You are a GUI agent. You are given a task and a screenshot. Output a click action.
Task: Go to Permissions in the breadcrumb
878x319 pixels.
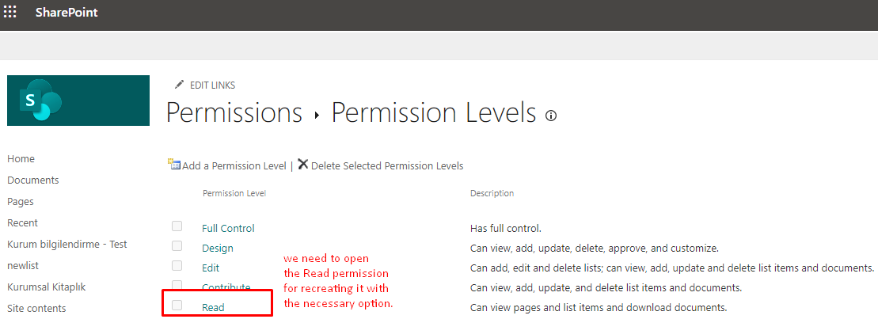(234, 113)
